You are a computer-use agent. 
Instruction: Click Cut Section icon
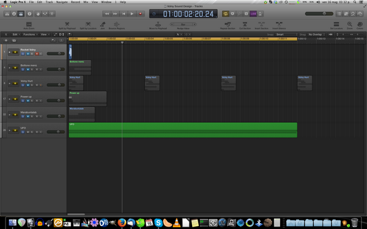point(245,24)
